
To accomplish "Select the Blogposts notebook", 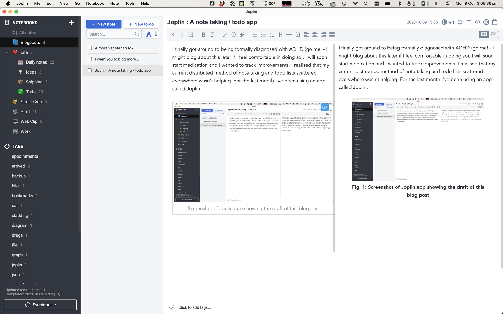I will pyautogui.click(x=30, y=42).
